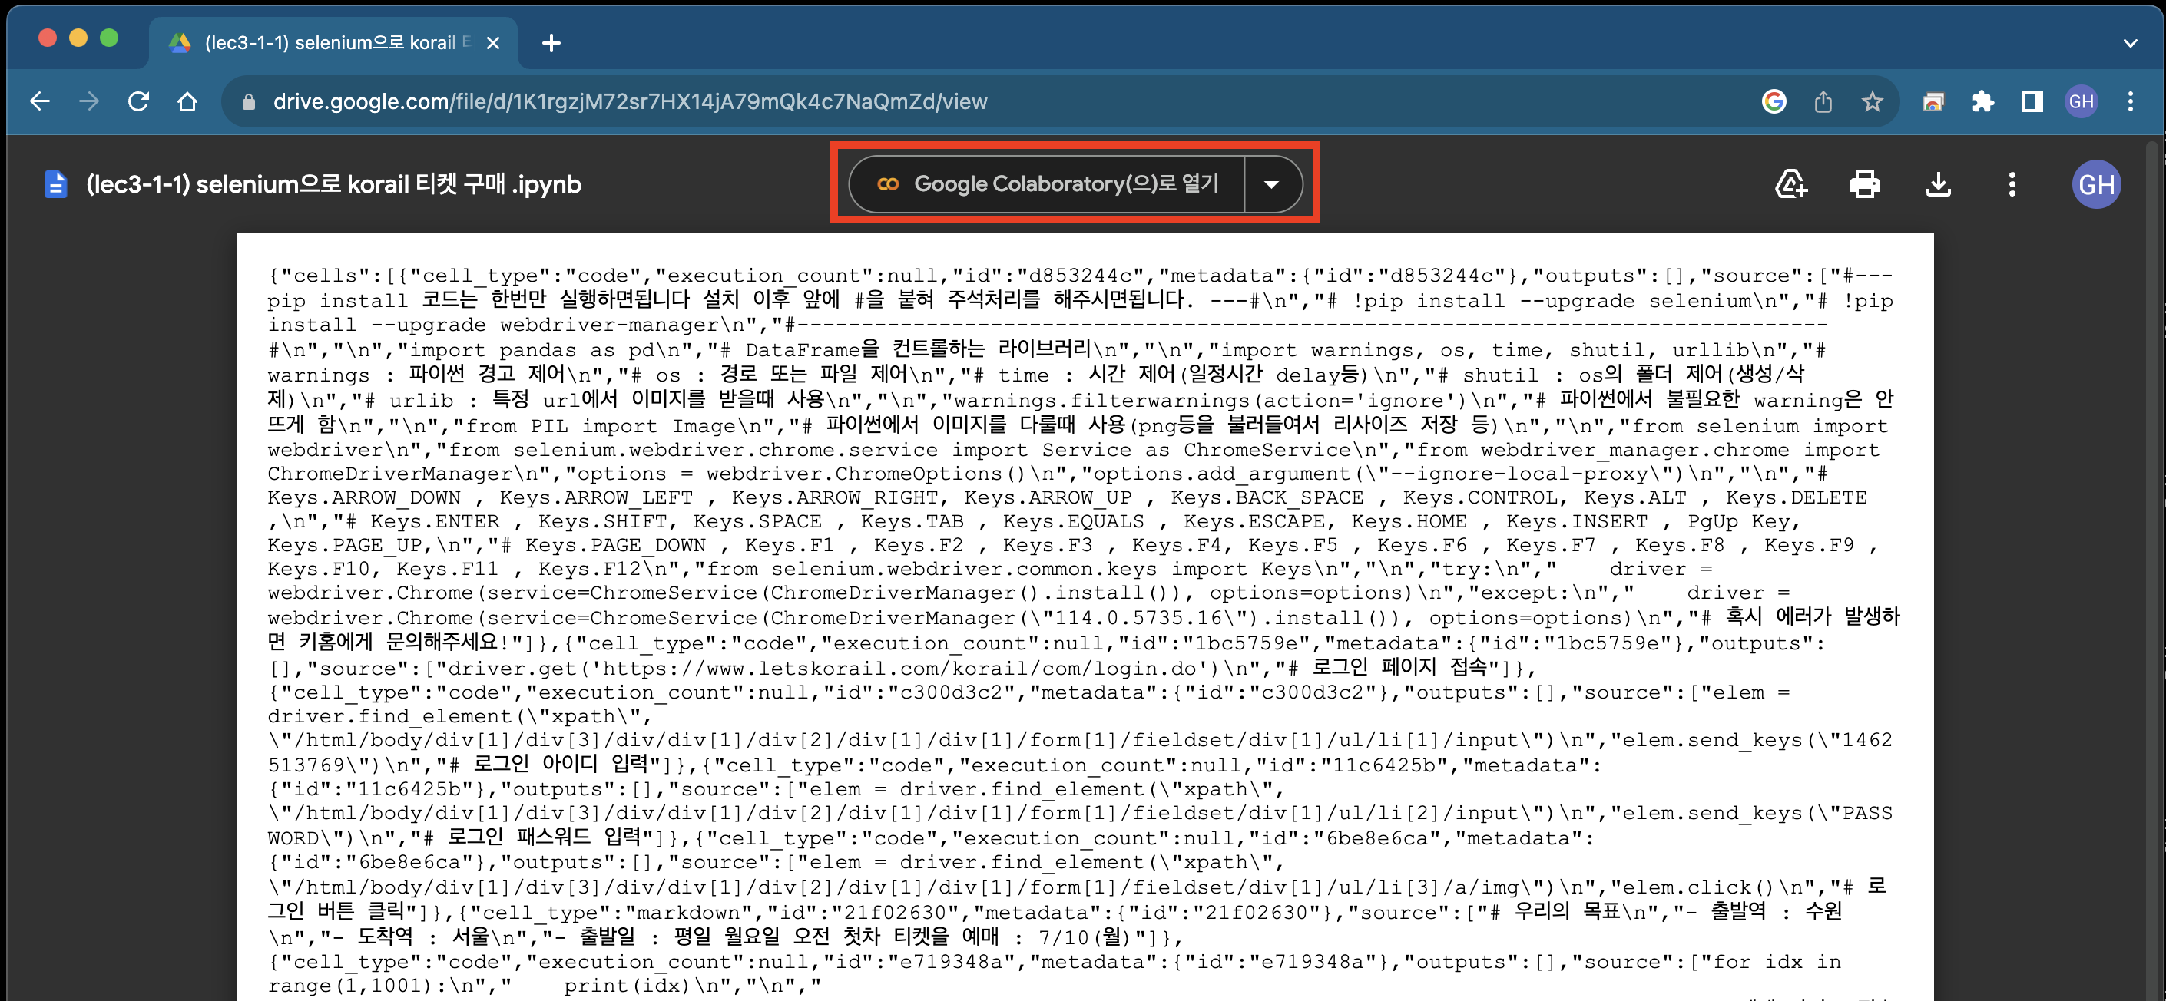Open the GH Chrome profile avatar
2166x1001 pixels.
tap(2081, 101)
